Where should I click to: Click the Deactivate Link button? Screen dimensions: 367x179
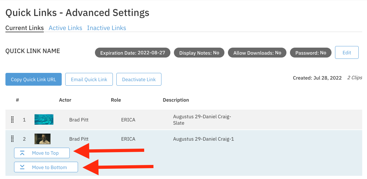[139, 79]
